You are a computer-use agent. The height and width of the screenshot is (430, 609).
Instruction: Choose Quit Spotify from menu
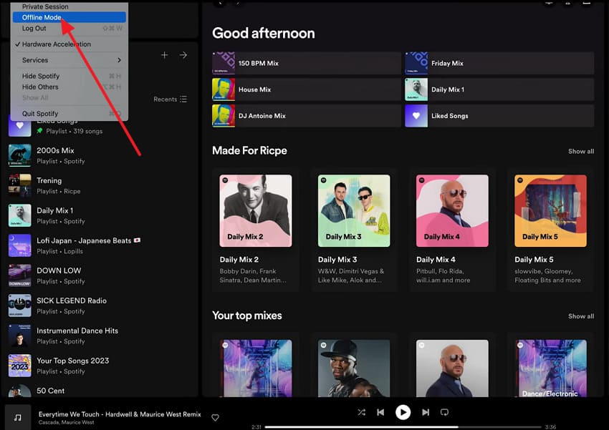(x=69, y=114)
